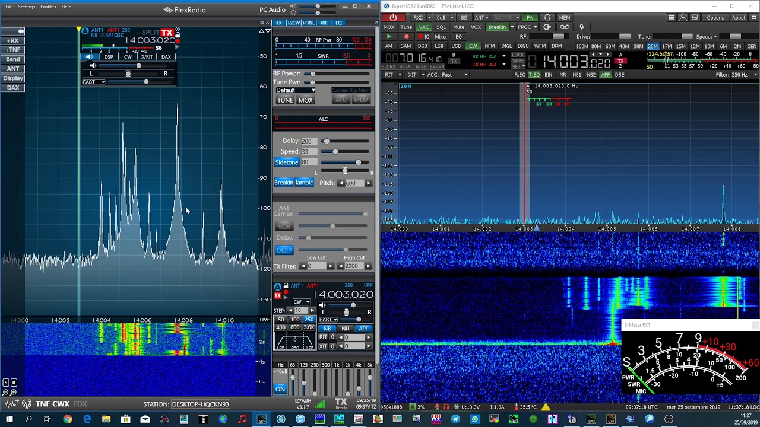Click the slice speaker mute icon

tap(322, 305)
